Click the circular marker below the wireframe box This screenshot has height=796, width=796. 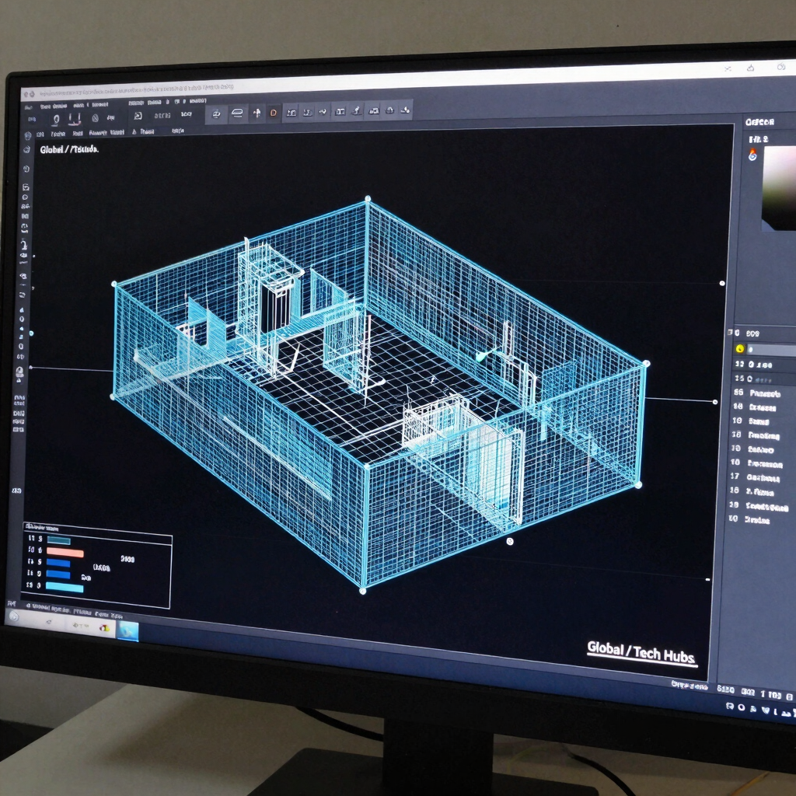(510, 542)
